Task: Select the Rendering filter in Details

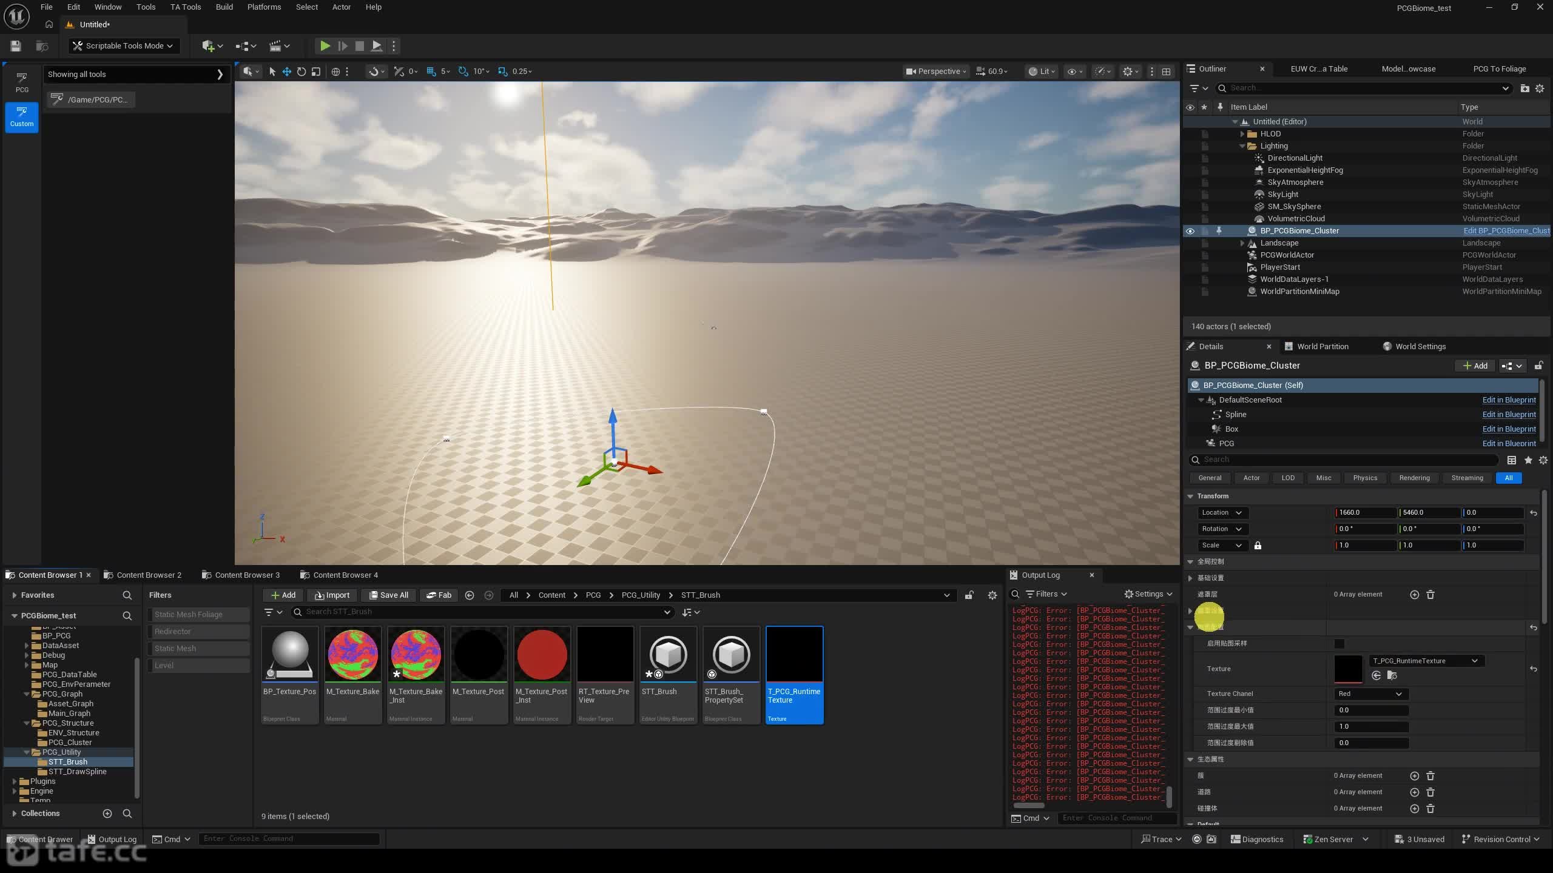Action: (x=1414, y=478)
